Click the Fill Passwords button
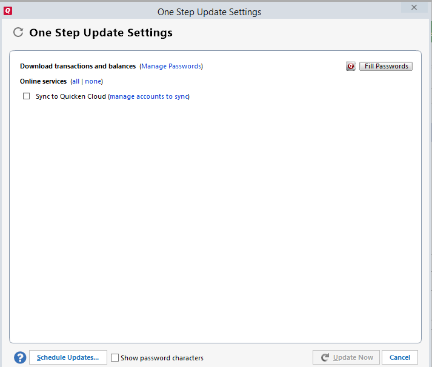The image size is (432, 367). point(386,66)
